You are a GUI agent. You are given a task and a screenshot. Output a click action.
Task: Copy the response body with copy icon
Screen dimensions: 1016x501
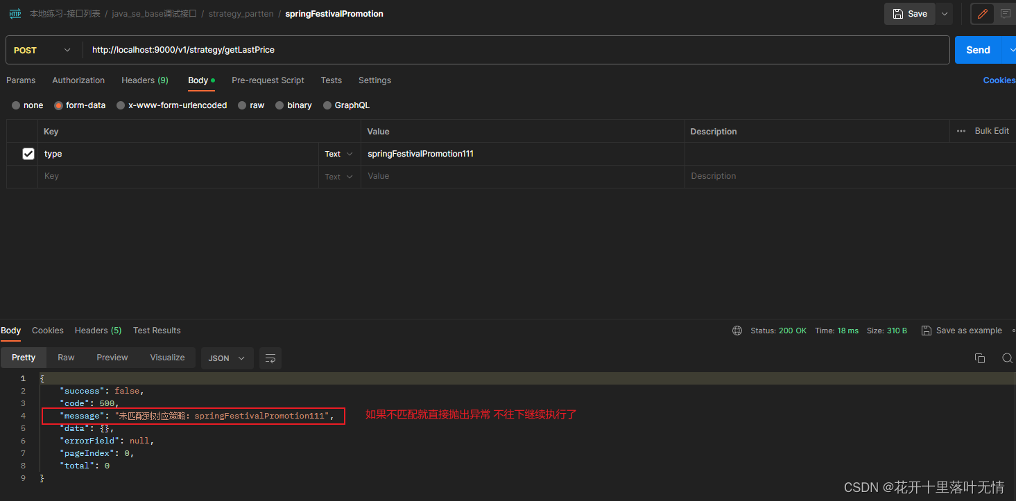coord(980,358)
